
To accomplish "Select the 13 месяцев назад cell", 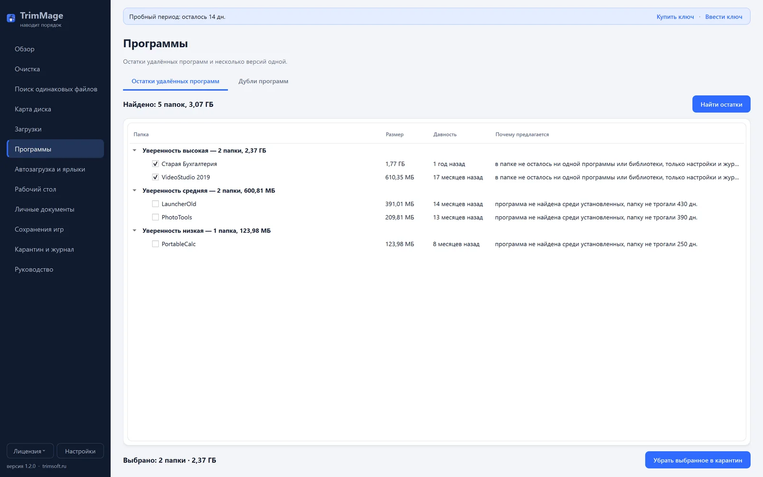I will pos(458,217).
